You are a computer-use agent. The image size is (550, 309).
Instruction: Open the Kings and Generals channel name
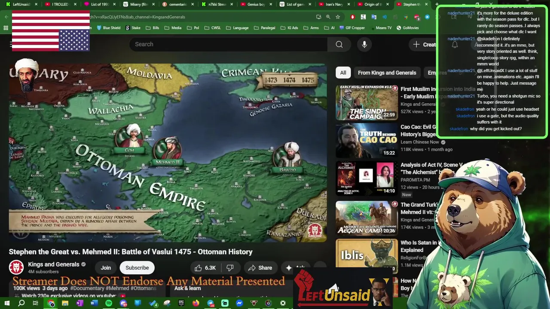pyautogui.click(x=54, y=264)
